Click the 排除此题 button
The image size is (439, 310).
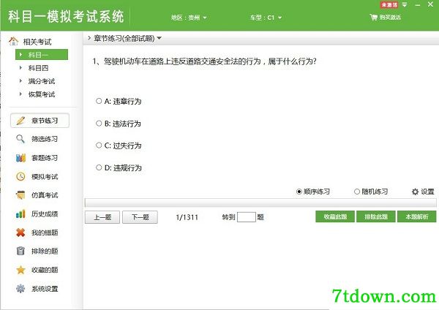point(376,216)
